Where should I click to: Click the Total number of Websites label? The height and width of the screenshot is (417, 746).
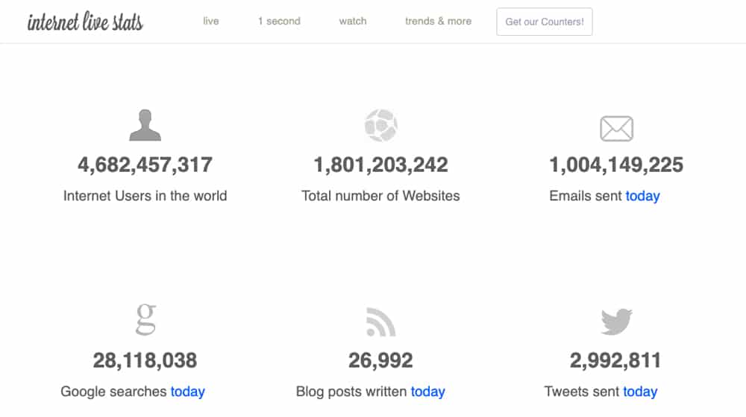pos(380,196)
